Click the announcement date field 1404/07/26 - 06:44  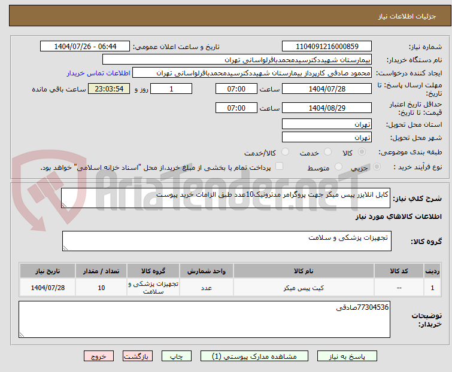pos(85,47)
